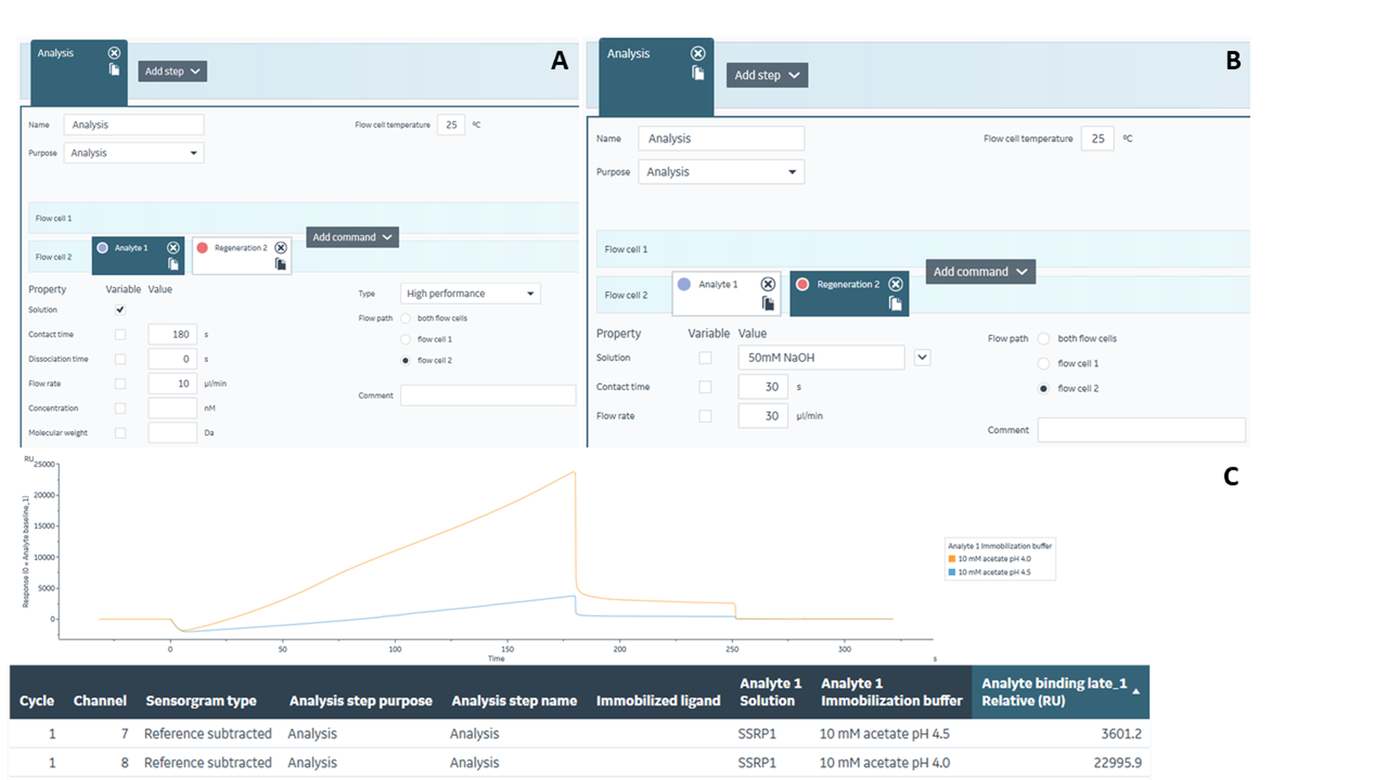Uncheck the Solution variable checkbox in panel A
1388x780 pixels.
(x=120, y=310)
